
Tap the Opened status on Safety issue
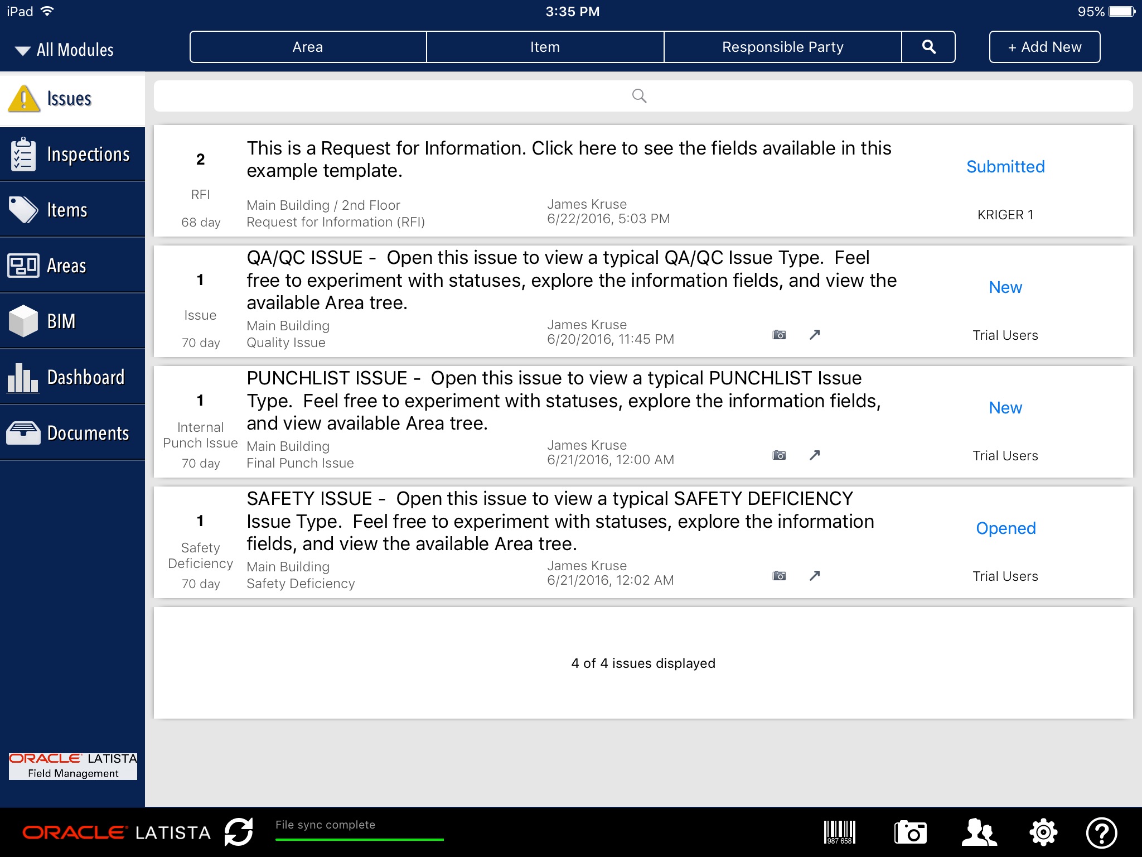tap(1005, 528)
